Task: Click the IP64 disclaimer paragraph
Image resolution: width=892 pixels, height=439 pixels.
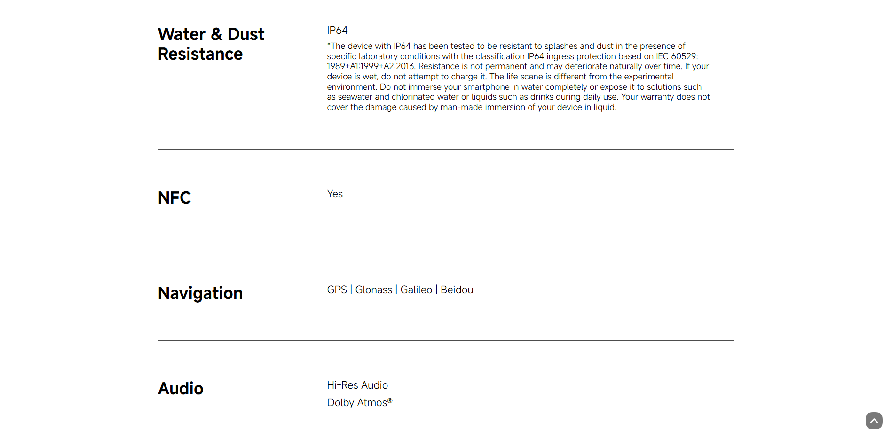Action: (x=518, y=77)
